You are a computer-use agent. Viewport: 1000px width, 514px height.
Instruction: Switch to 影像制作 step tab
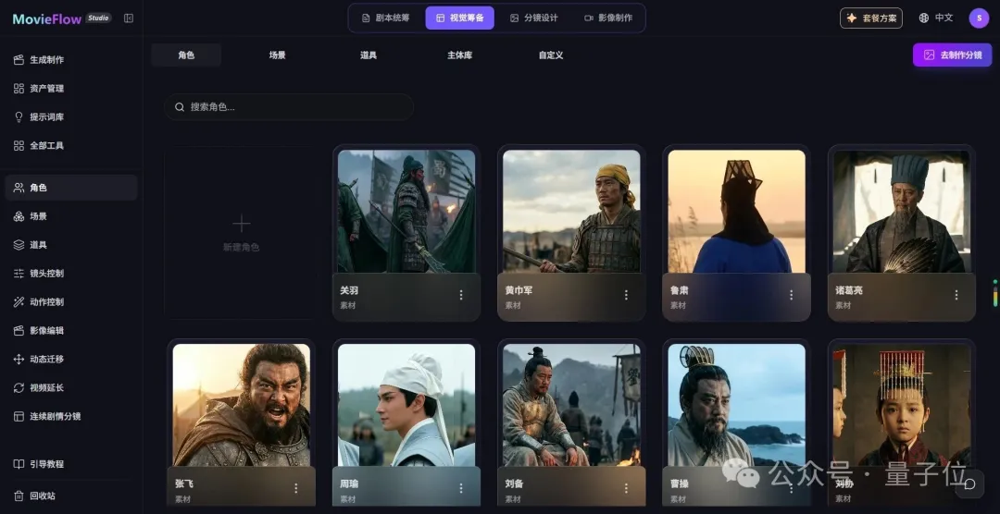pos(608,18)
